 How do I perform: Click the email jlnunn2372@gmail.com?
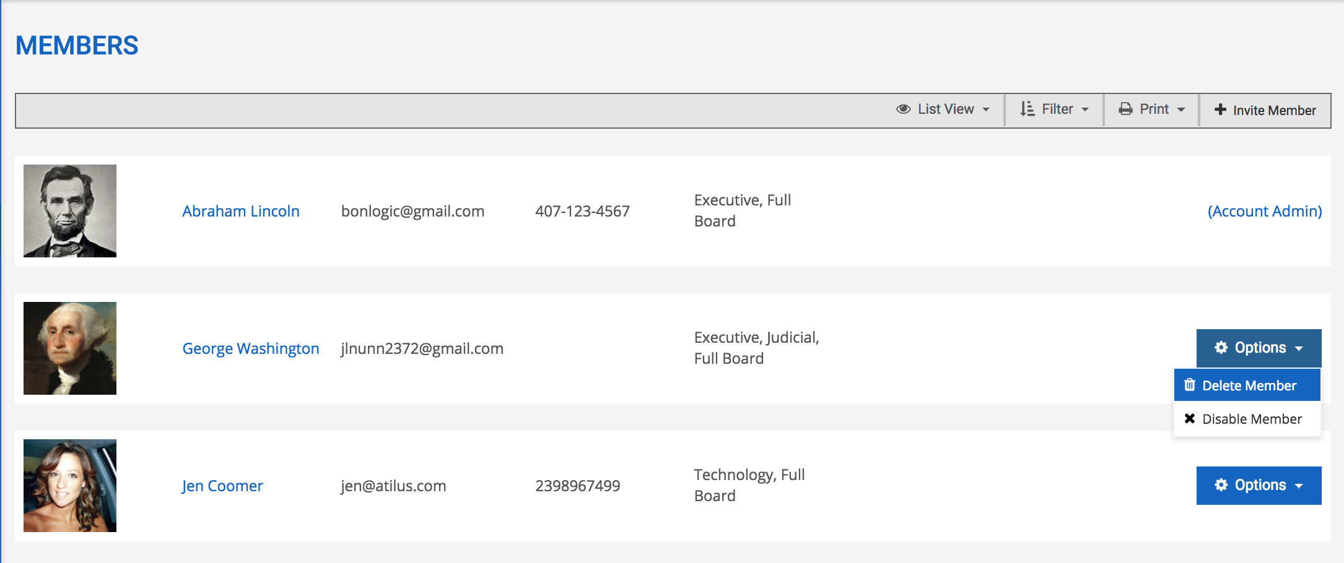(x=422, y=349)
